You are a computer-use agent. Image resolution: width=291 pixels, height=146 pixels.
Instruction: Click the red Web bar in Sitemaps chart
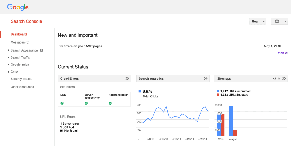(223, 125)
